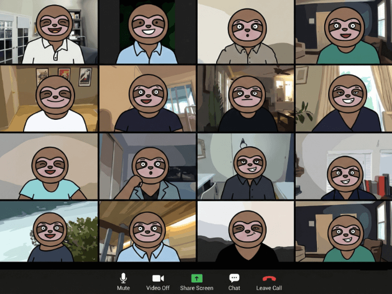Click participant resting hand on chin
This screenshot has width=392, height=294.
147,166
